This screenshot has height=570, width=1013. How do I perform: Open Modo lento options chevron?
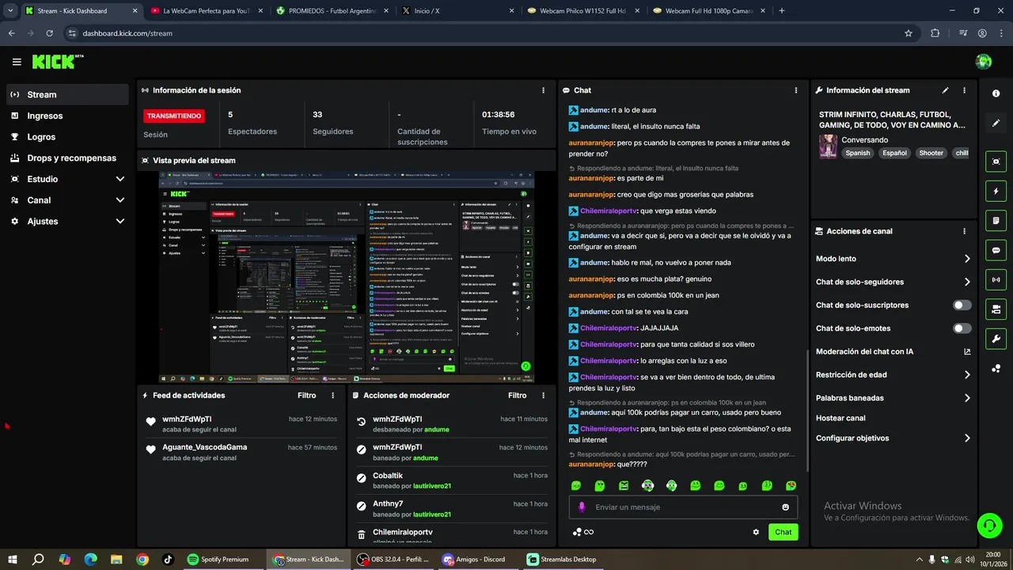pos(967,259)
